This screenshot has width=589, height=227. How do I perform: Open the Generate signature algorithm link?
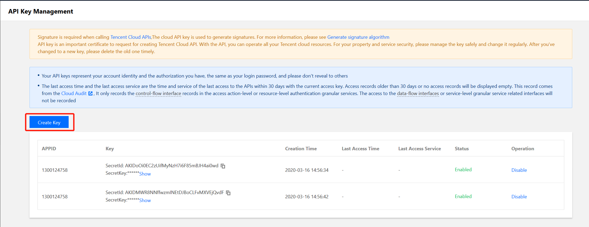point(358,37)
